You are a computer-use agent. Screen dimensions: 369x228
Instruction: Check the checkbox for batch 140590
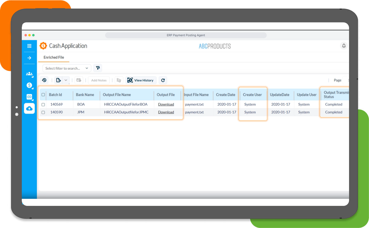43,112
